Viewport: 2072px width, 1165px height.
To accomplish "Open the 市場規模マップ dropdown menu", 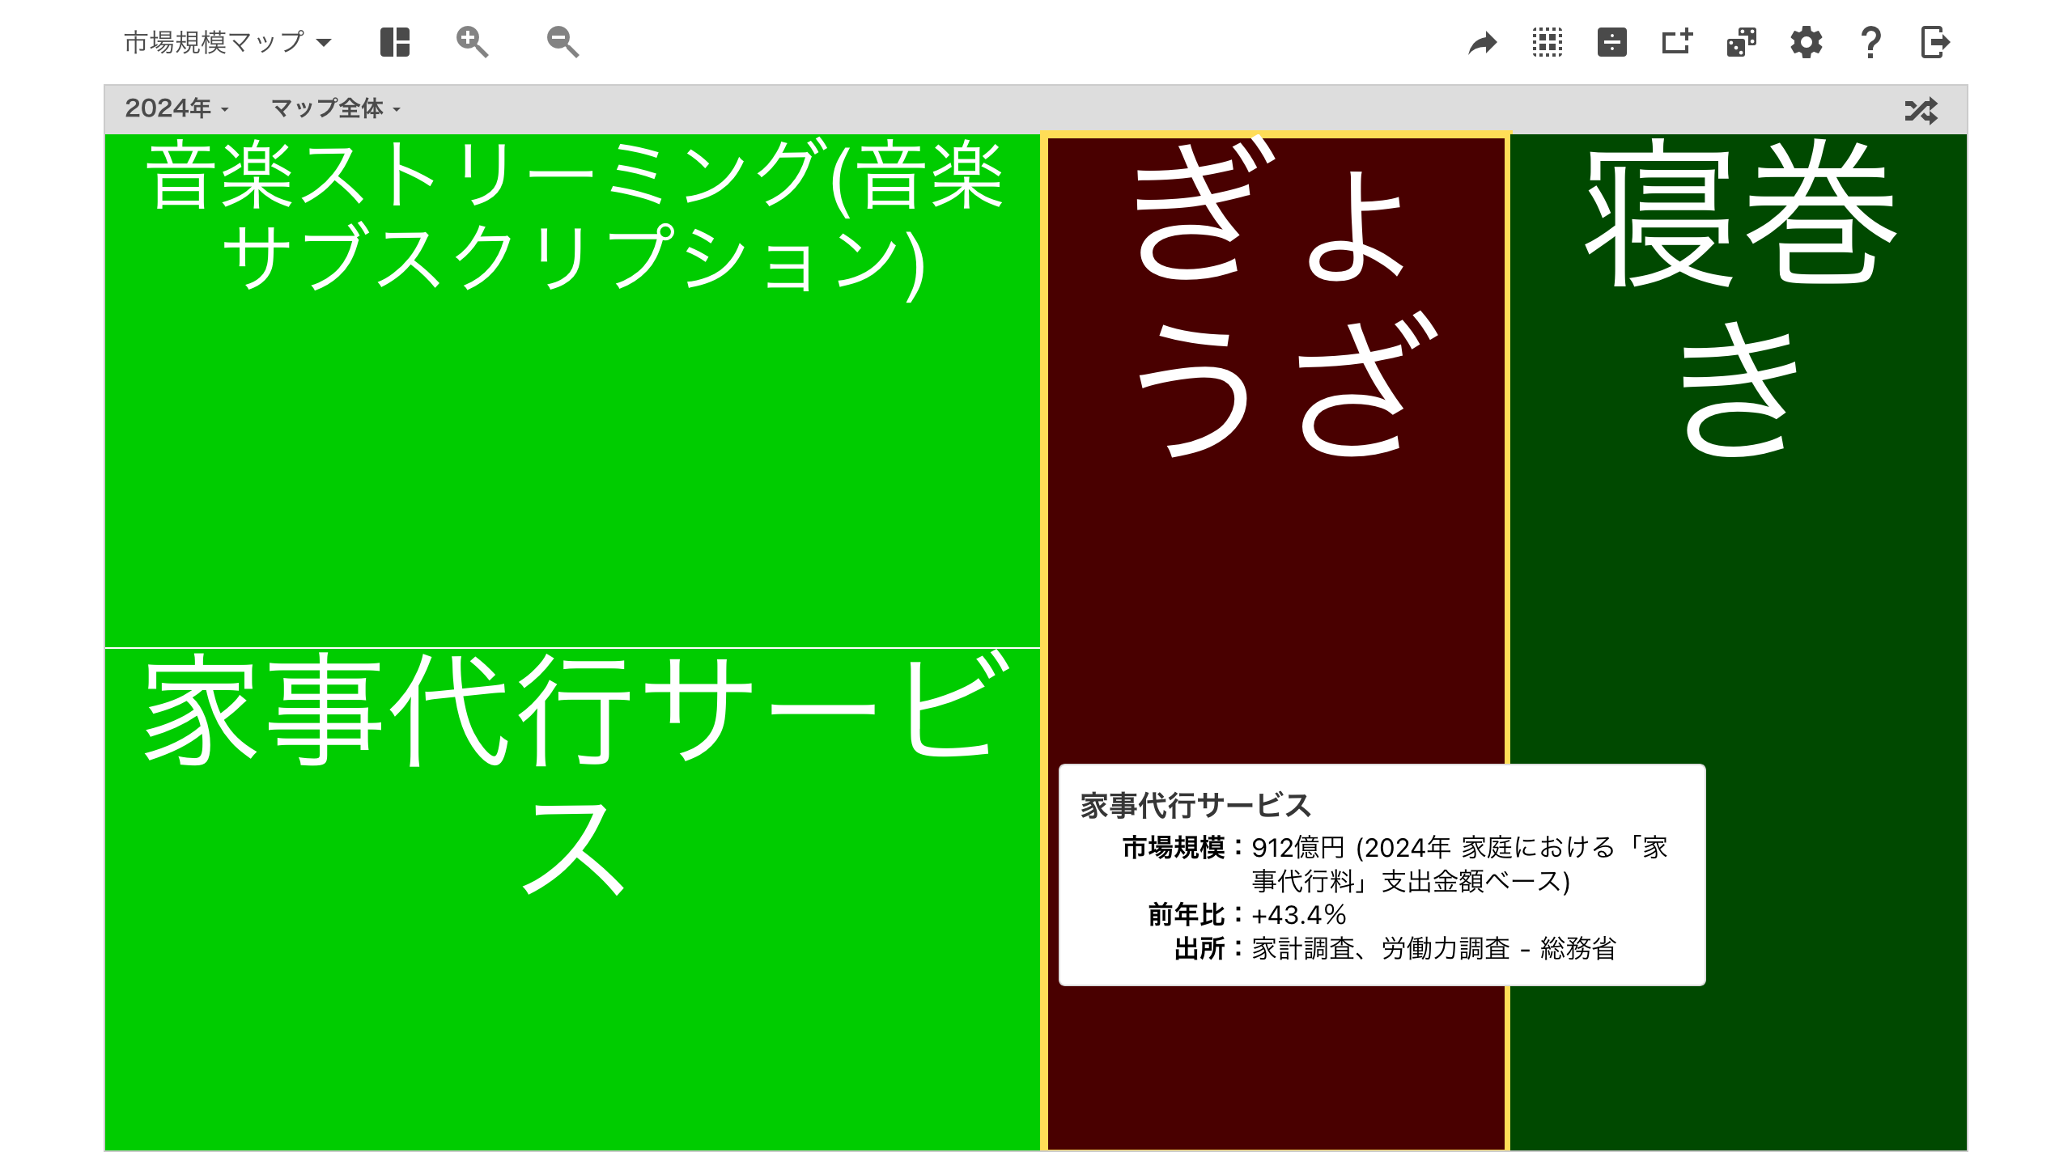I will [x=227, y=42].
